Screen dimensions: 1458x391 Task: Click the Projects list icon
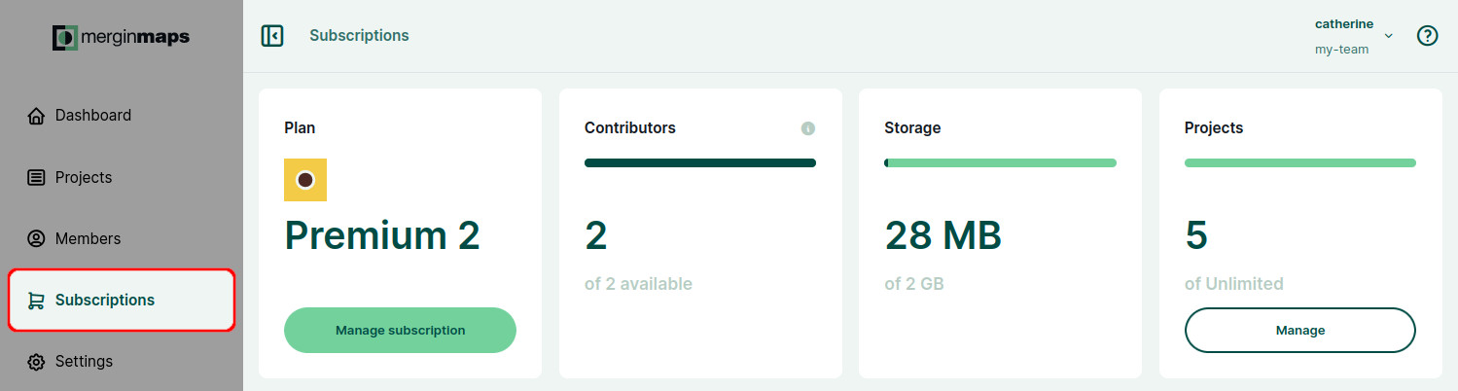point(36,178)
